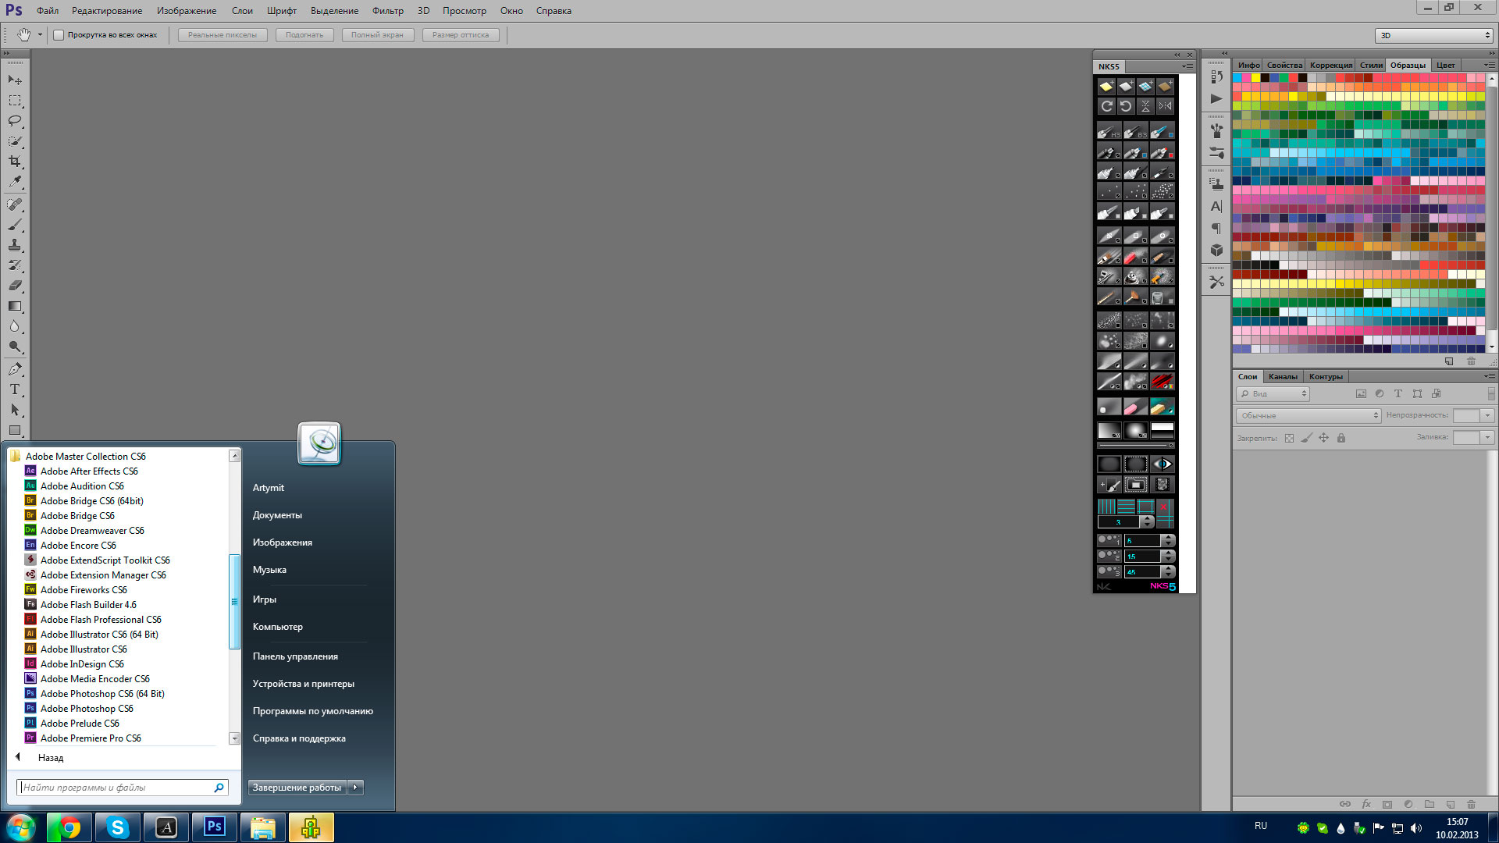The width and height of the screenshot is (1499, 843).
Task: Enable Прокрутка во всех окнах checkbox
Action: [59, 35]
